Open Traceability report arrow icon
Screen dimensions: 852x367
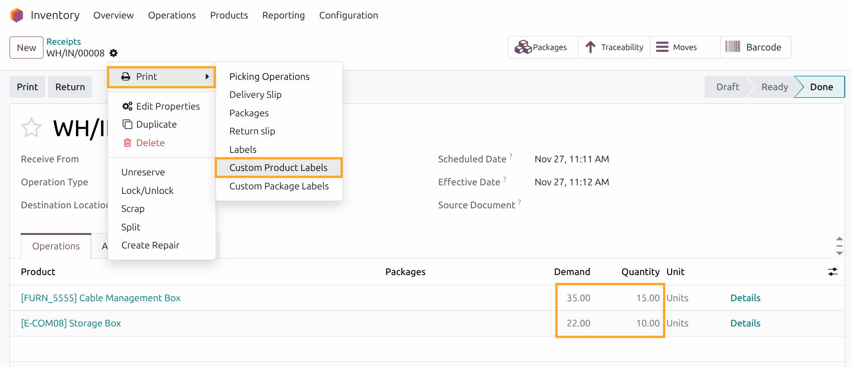[590, 47]
